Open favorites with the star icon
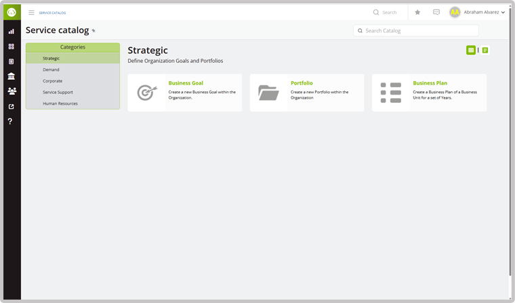Viewport: 515px width, 303px height. (417, 12)
